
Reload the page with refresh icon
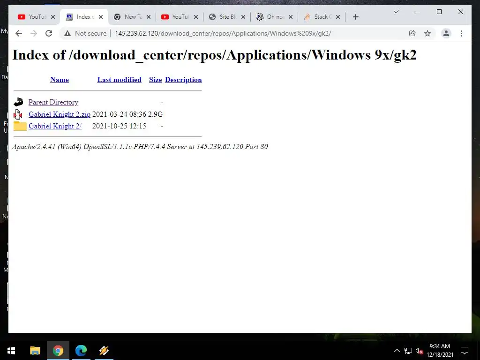(x=49, y=33)
